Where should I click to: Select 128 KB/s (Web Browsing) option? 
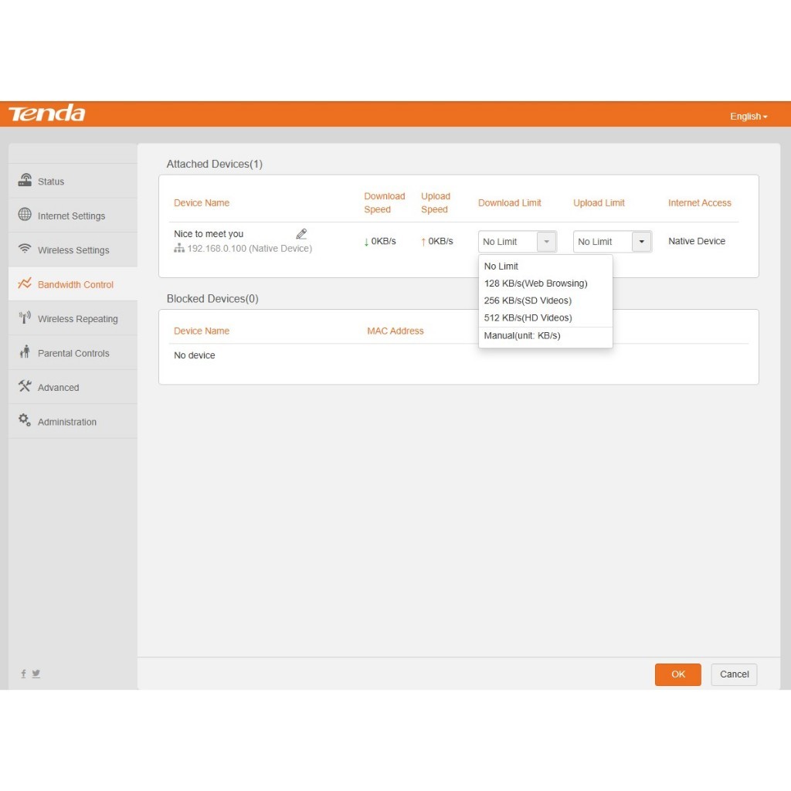(535, 283)
